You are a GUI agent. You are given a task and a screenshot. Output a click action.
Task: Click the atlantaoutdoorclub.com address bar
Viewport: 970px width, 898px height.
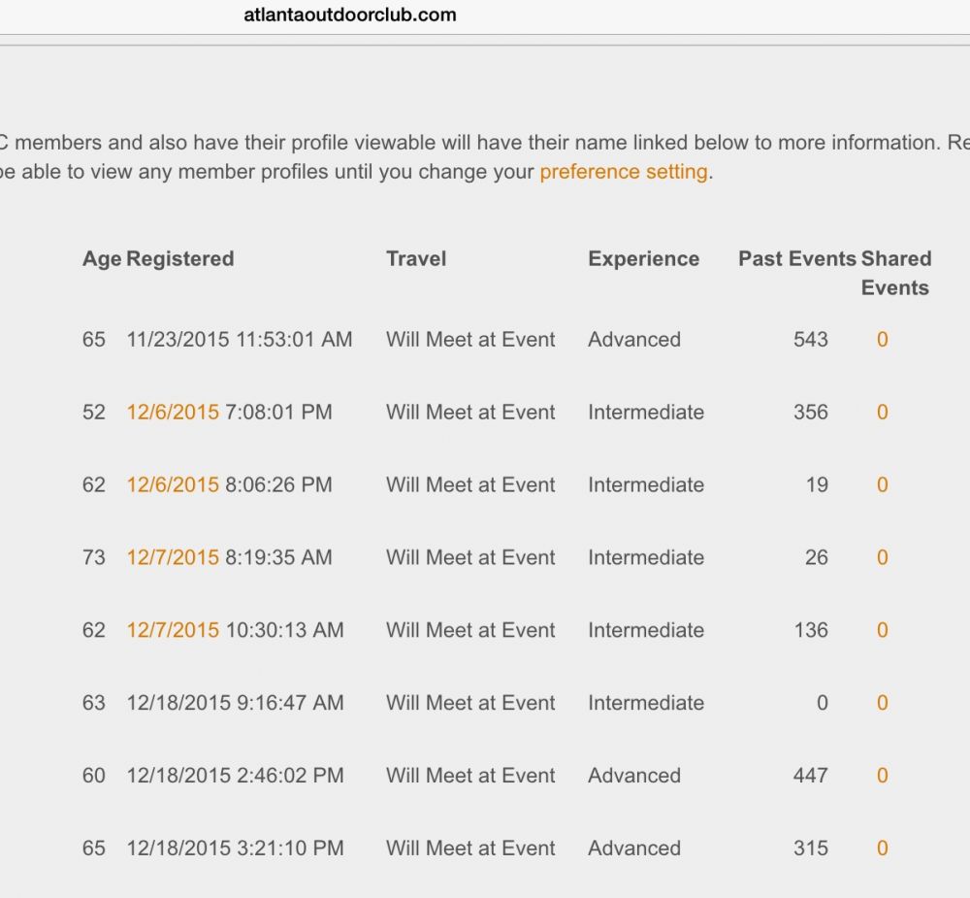(350, 15)
